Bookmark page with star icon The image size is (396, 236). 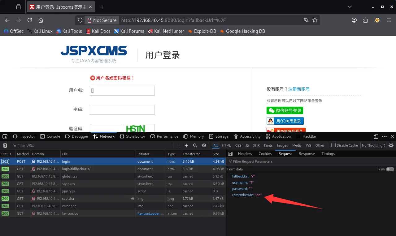pyautogui.click(x=315, y=20)
